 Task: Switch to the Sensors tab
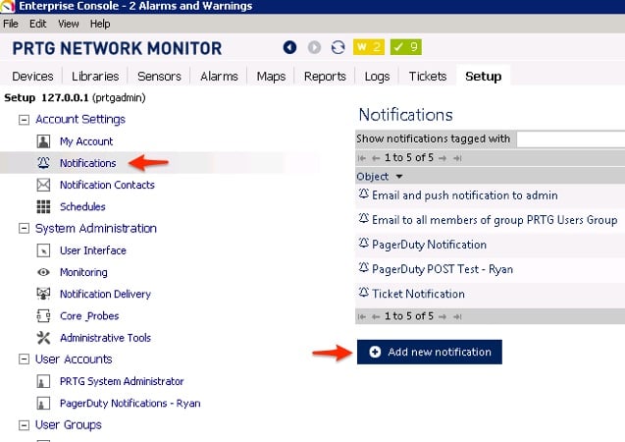[x=159, y=76]
